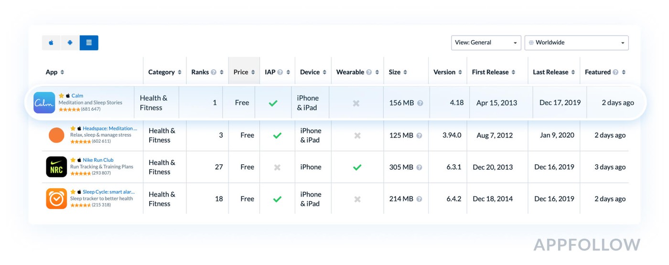Image resolution: width=669 pixels, height=265 pixels.
Task: Click help icon beside Calm's 156 MB size
Action: (x=420, y=103)
